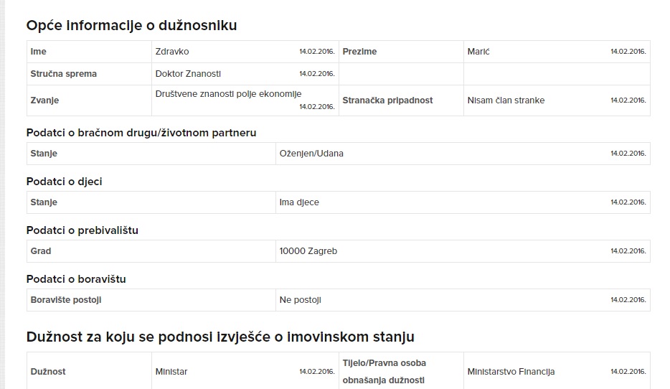The image size is (670, 389).
Task: Click the Opće informacije o dužnosniku heading
Action: click(x=131, y=26)
